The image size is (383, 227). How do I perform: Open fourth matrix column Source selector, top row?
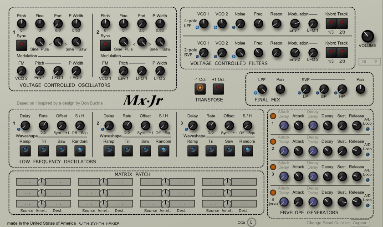pyautogui.click(x=213, y=182)
